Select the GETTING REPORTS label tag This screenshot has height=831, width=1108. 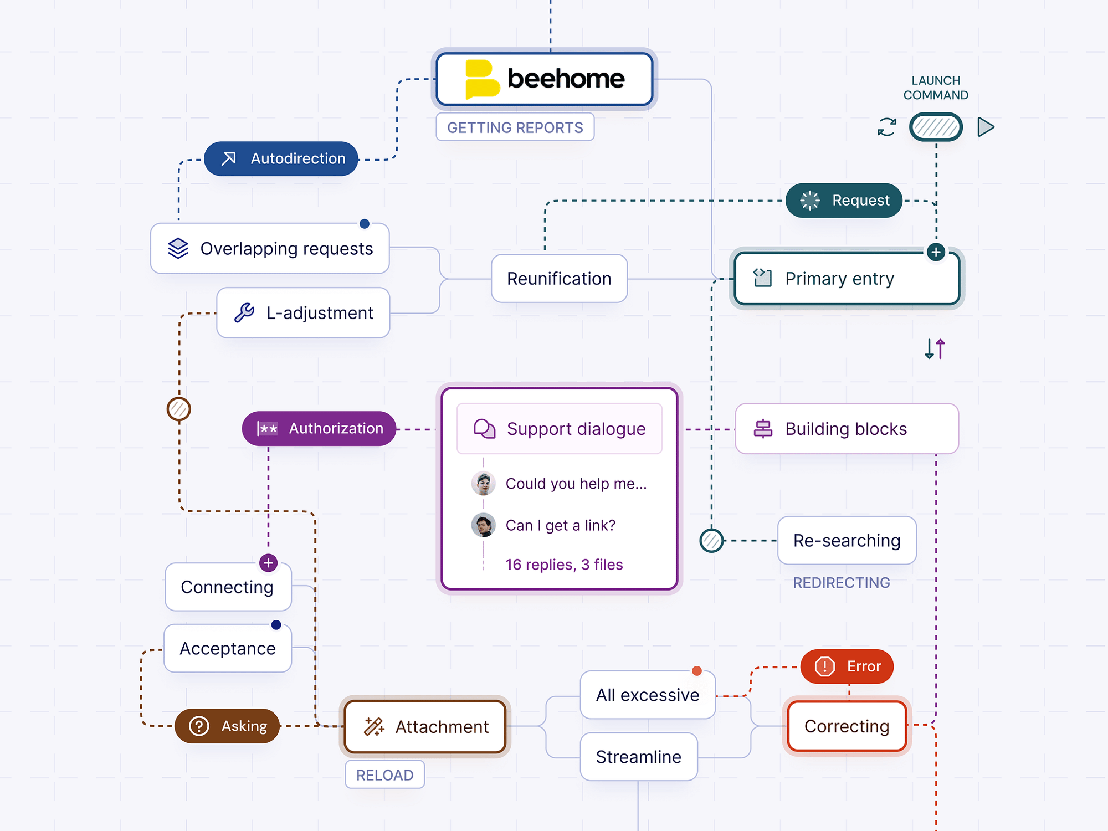(x=515, y=127)
